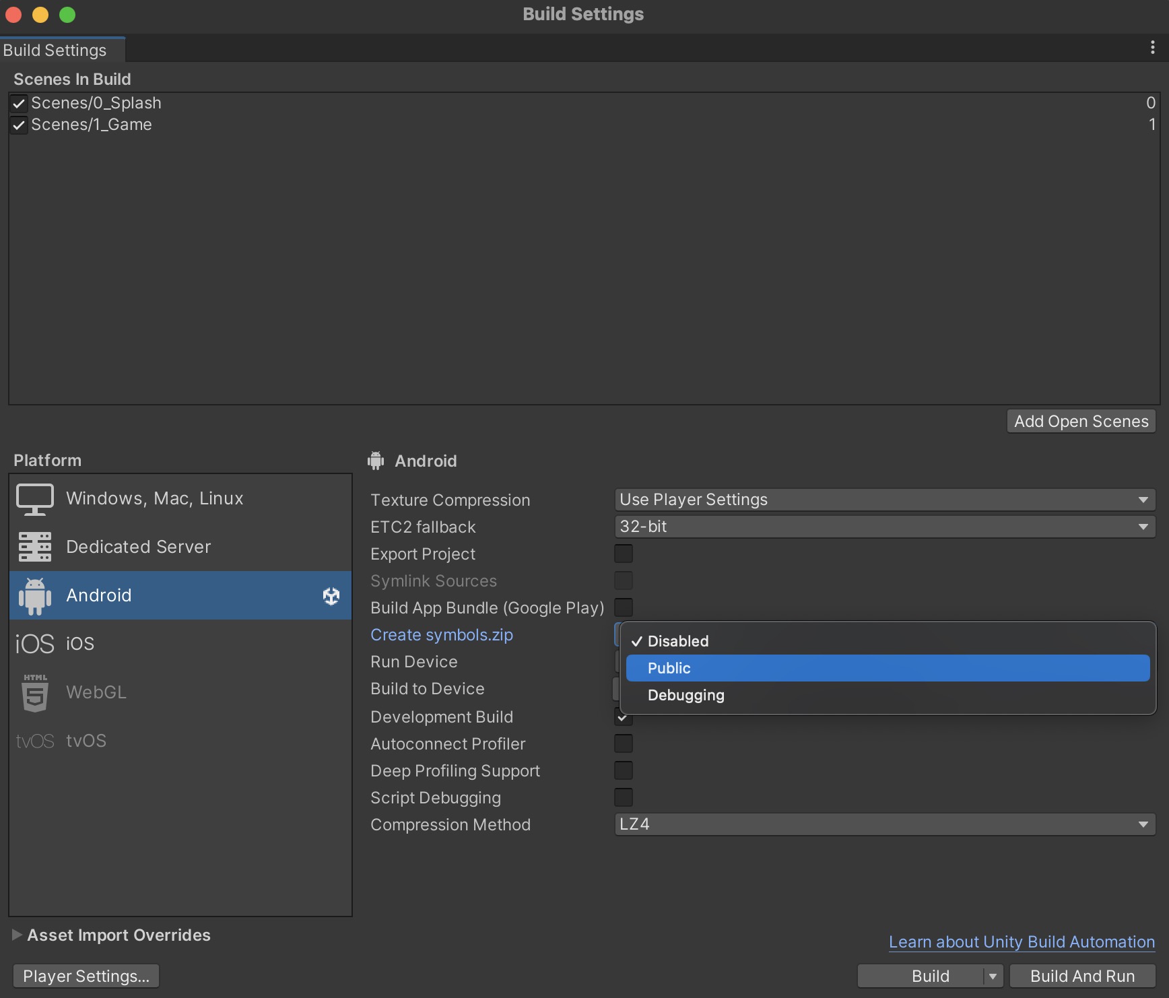1169x998 pixels.
Task: Open Player Settings...
Action: click(x=86, y=976)
